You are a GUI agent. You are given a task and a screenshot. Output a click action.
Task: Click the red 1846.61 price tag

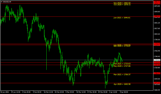[x=157, y=16]
